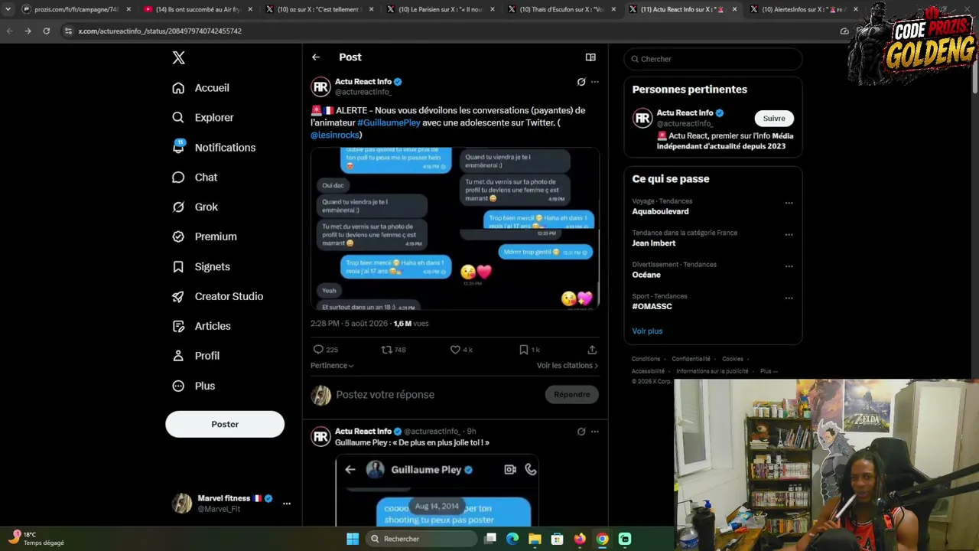Repost the Actu React Info post

386,350
